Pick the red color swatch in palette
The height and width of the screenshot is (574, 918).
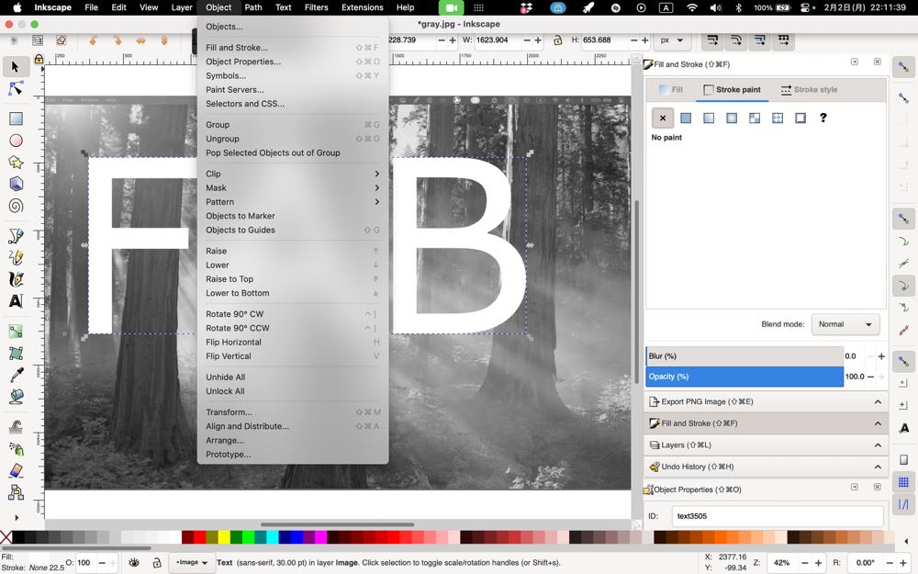click(199, 537)
